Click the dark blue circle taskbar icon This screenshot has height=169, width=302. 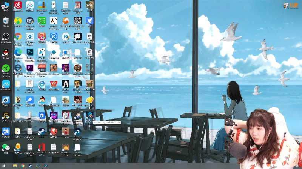pos(46,166)
